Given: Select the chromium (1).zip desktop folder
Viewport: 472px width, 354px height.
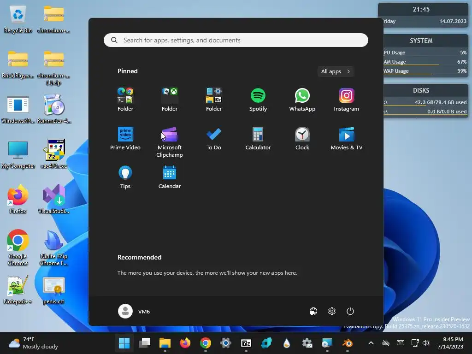Looking at the screenshot, I should (x=53, y=67).
